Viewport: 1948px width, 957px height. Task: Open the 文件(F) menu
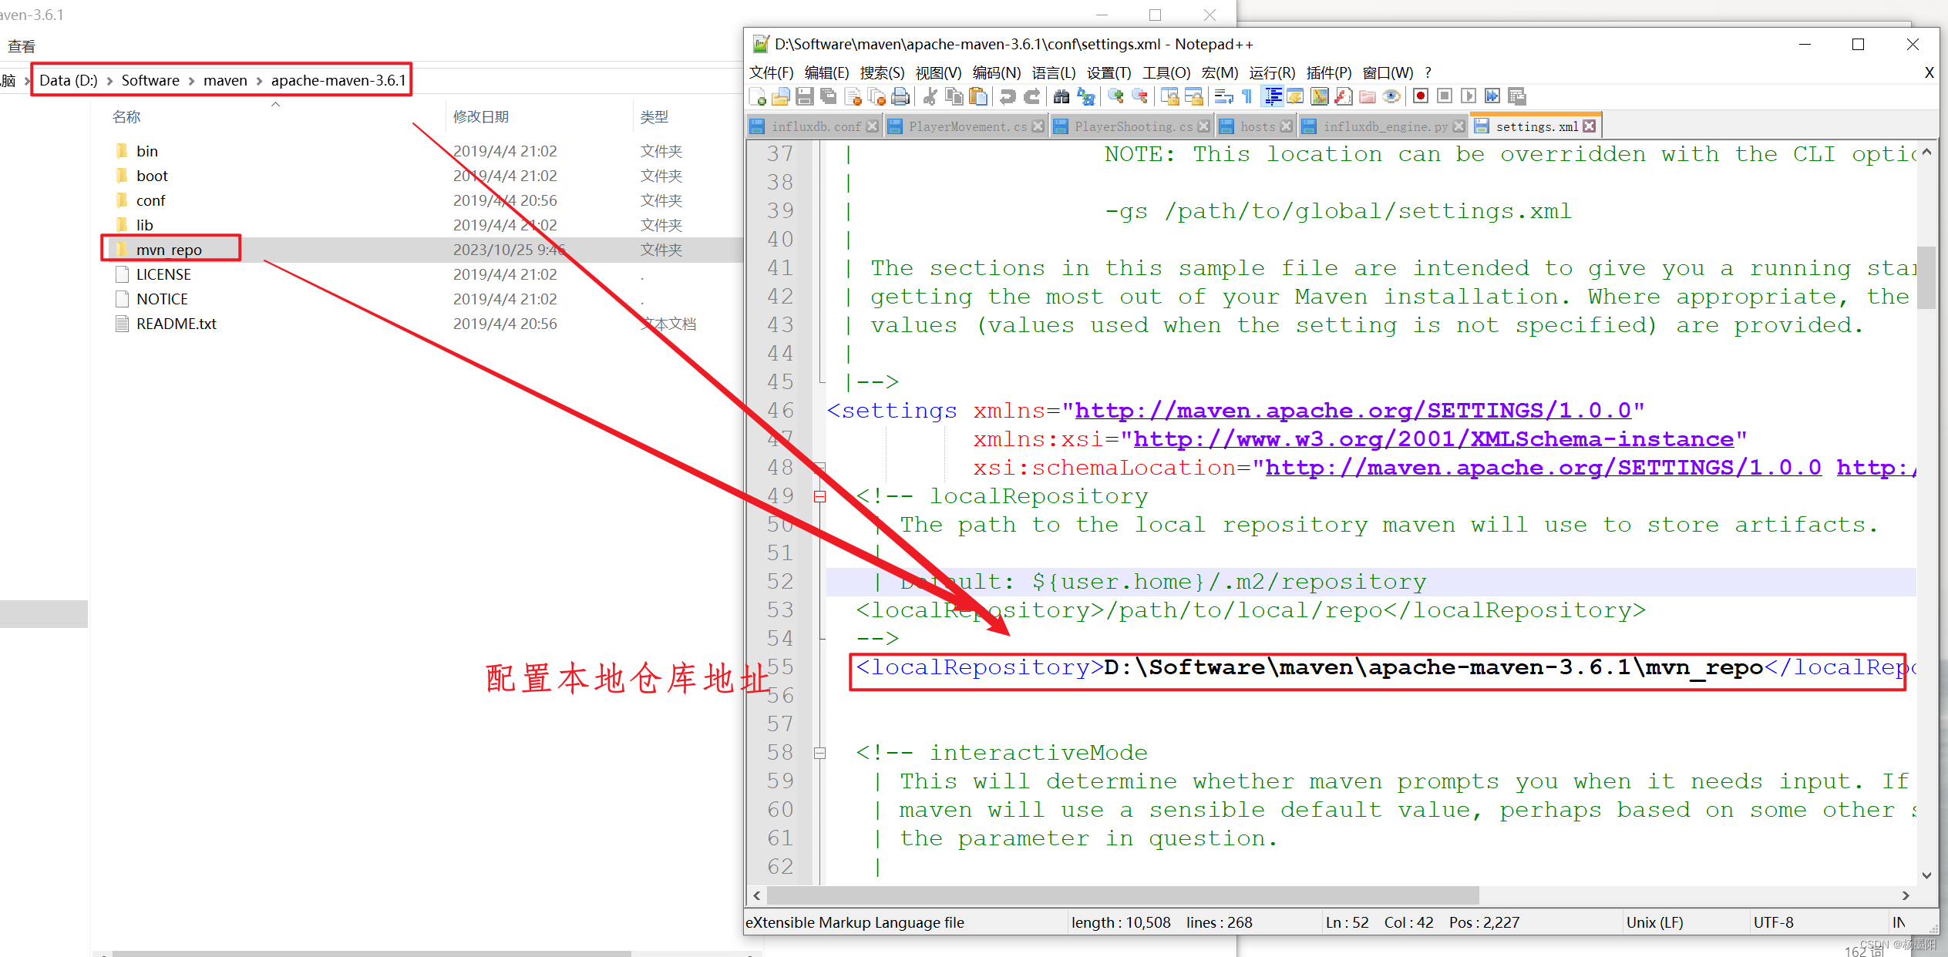coord(772,72)
